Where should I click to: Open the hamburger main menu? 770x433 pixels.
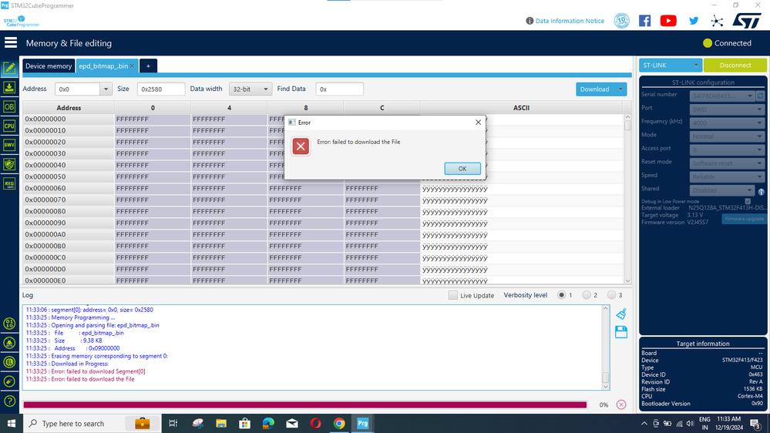click(x=11, y=42)
